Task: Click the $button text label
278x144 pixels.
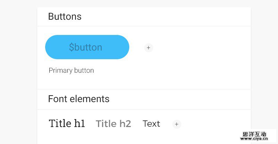Action: (85, 47)
